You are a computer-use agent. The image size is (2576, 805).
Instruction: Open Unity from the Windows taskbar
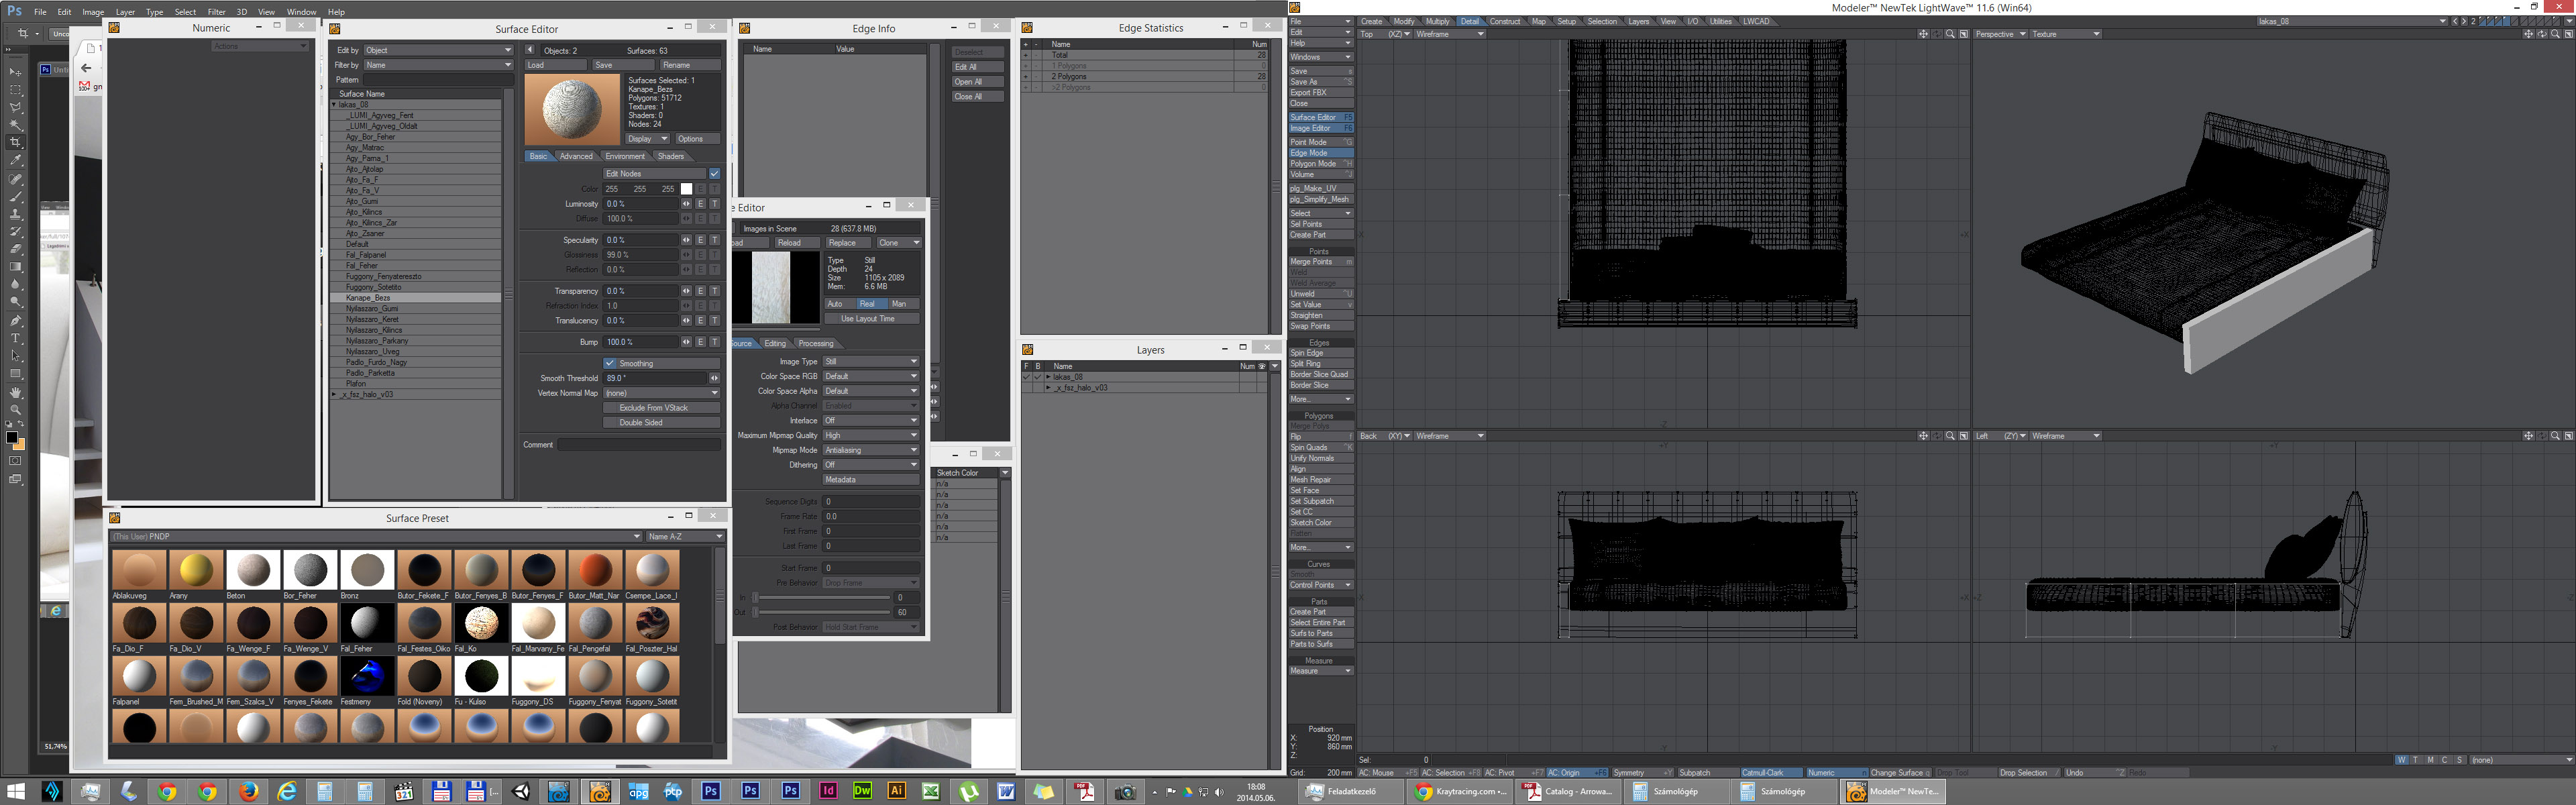coord(521,792)
